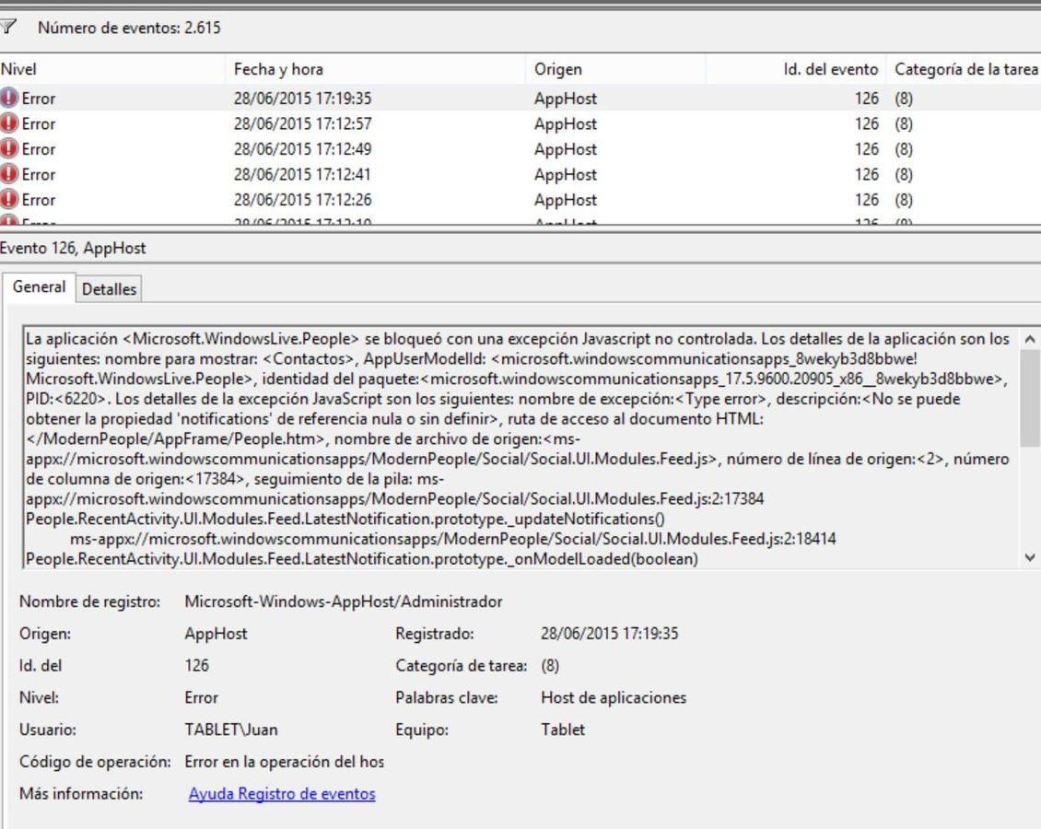The height and width of the screenshot is (829, 1041).
Task: Click the Id. del value 126
Action: [x=196, y=665]
